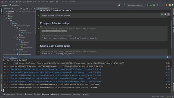Open the editor tabs more options menu
Image resolution: width=174 pixels, height=98 pixels.
(x=171, y=8)
